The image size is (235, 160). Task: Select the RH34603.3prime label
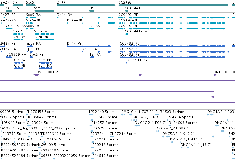click(x=170, y=112)
